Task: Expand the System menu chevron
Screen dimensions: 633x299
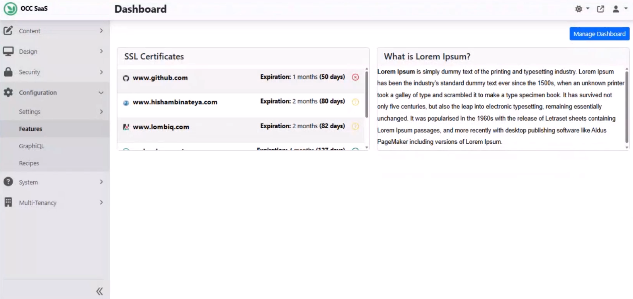Action: (101, 182)
